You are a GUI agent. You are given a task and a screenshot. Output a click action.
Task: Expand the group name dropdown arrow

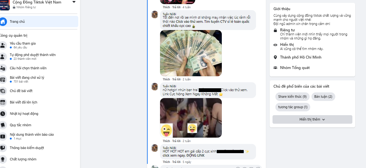[74, 2]
